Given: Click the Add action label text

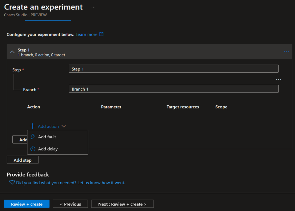Looking at the screenshot, I should (x=48, y=126).
